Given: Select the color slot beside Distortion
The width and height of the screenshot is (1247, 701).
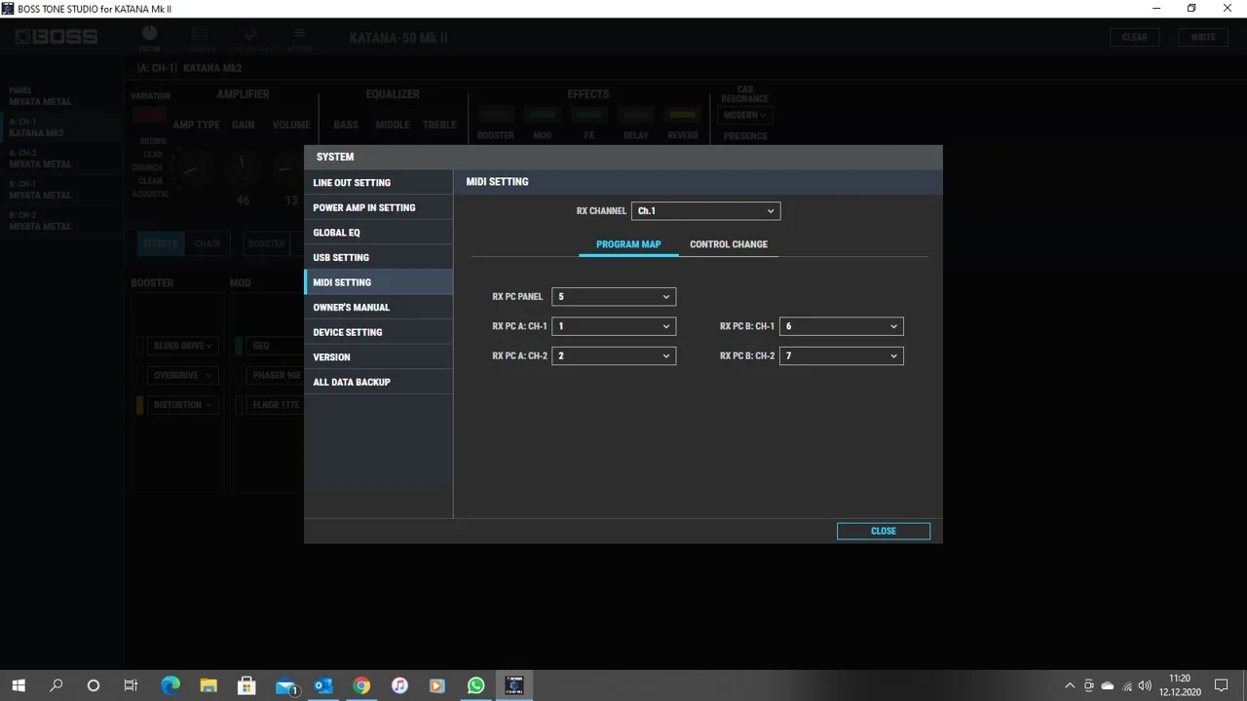Looking at the screenshot, I should point(139,405).
